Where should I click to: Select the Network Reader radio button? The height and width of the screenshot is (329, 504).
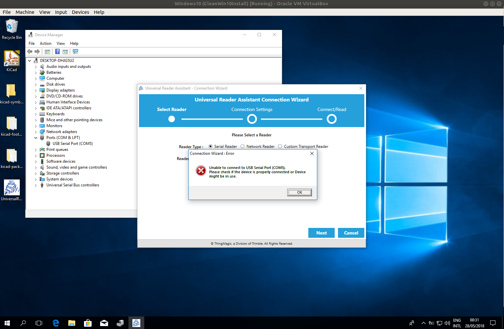[x=242, y=146]
